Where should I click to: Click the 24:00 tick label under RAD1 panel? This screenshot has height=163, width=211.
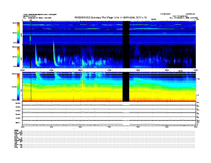pos(196,70)
